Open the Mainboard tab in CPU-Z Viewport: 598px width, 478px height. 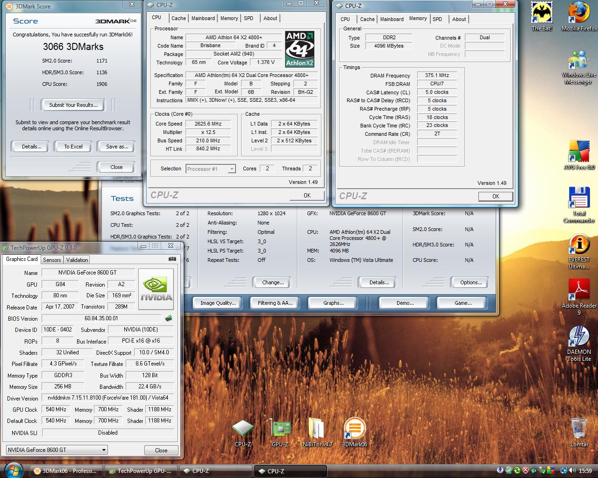pos(203,18)
